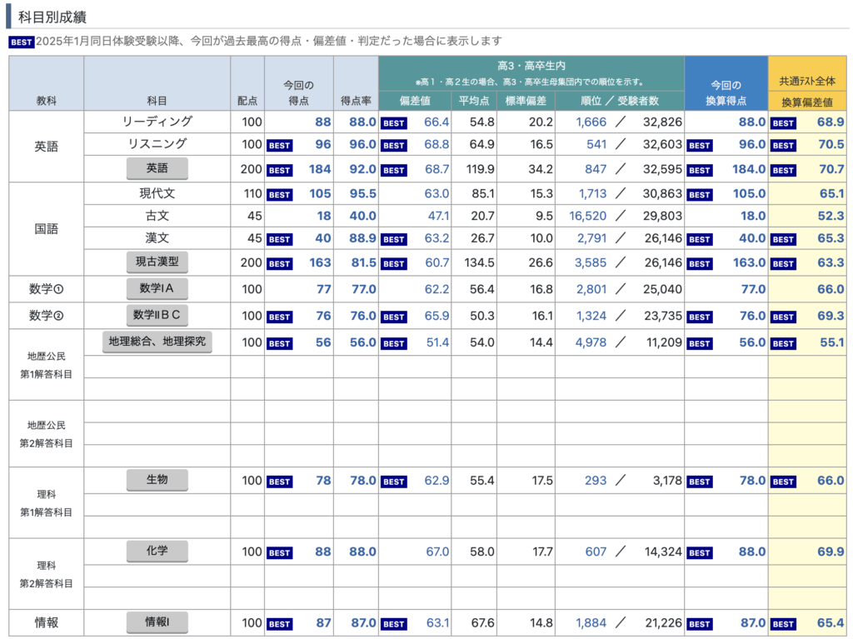Open the 現古漢型 subject button
The width and height of the screenshot is (853, 639).
157,262
